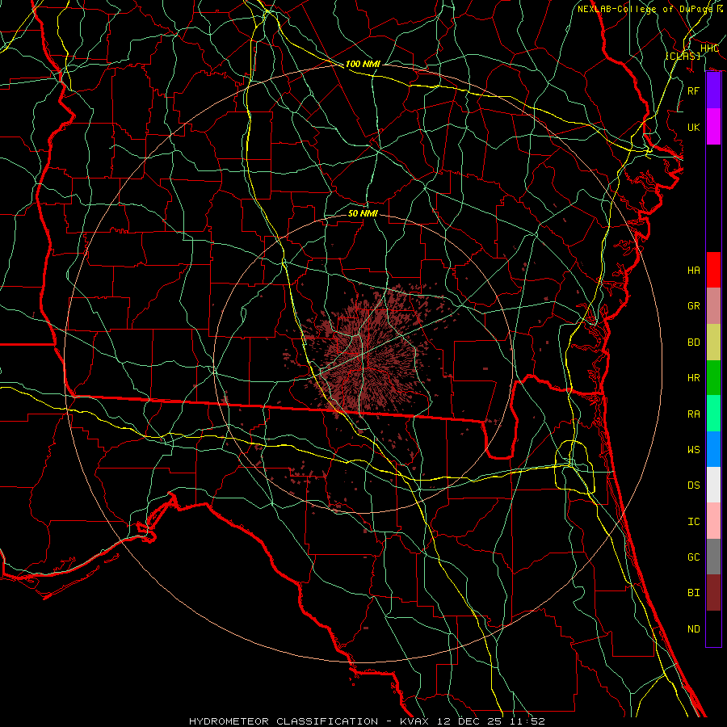Click the ND black legend swatch
The height and width of the screenshot is (727, 727).
point(713,628)
